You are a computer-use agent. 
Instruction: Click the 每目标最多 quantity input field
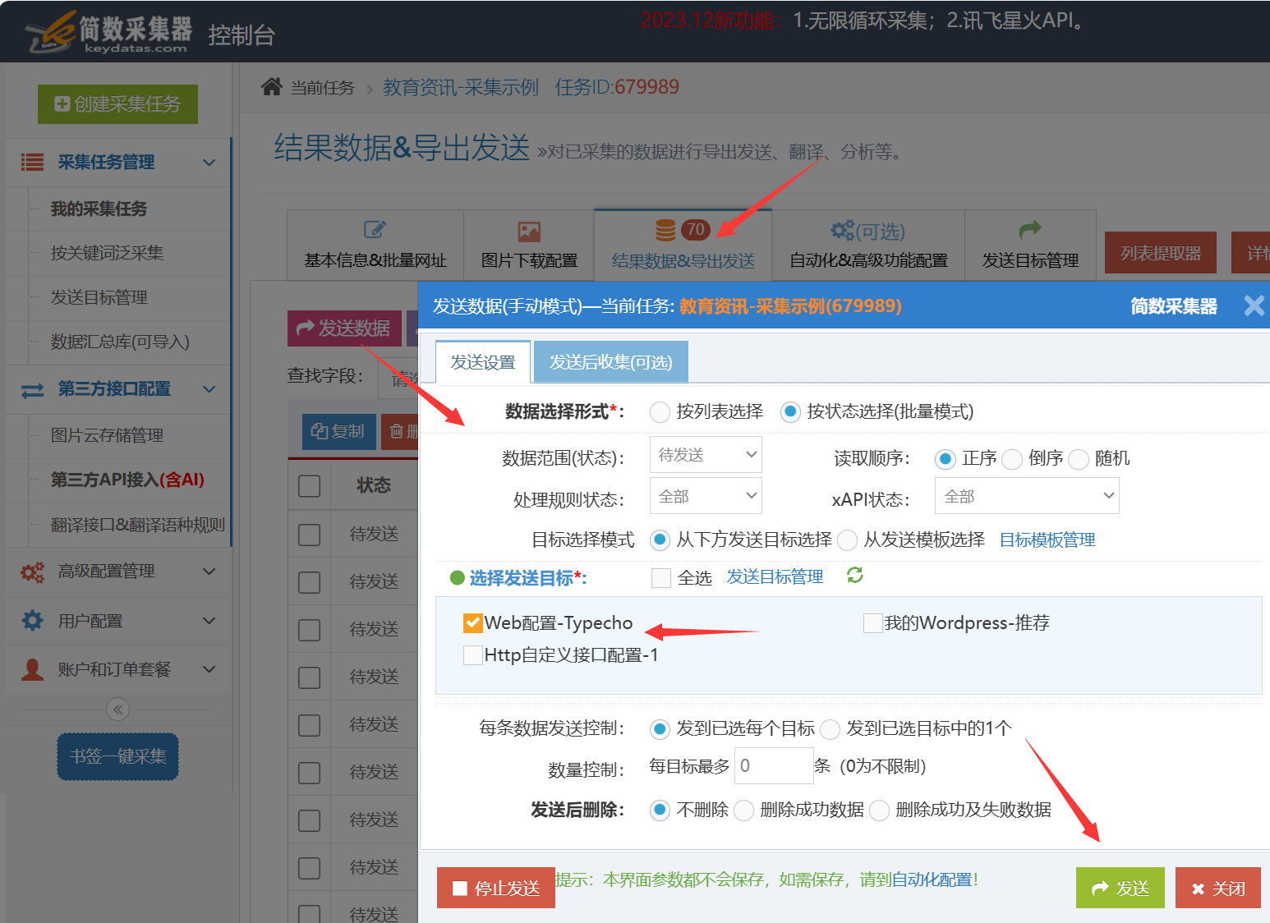(774, 765)
